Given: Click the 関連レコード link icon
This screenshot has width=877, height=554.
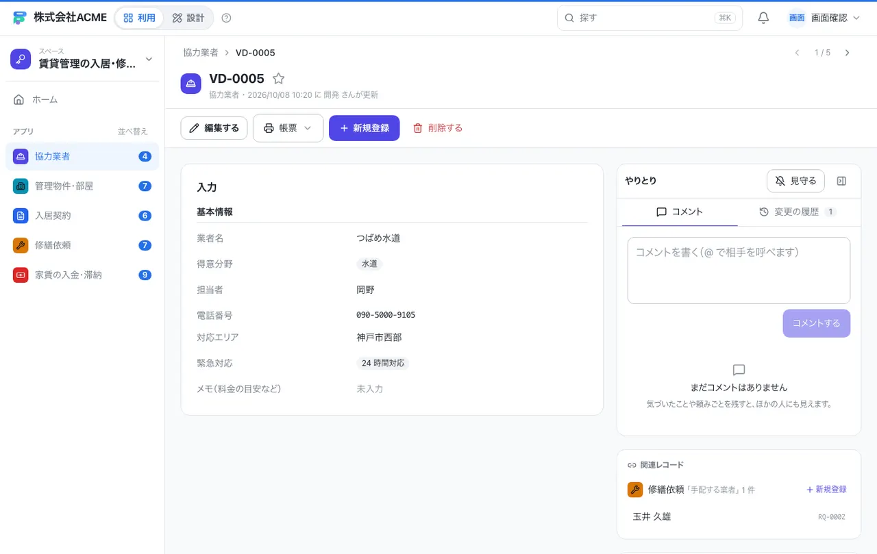Looking at the screenshot, I should (632, 465).
